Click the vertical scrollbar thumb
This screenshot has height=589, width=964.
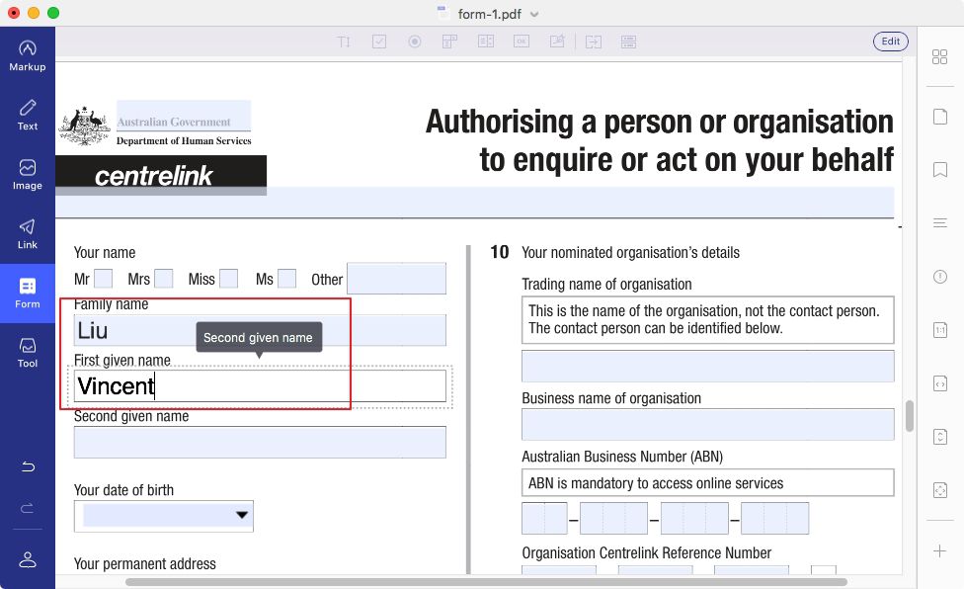tap(910, 416)
